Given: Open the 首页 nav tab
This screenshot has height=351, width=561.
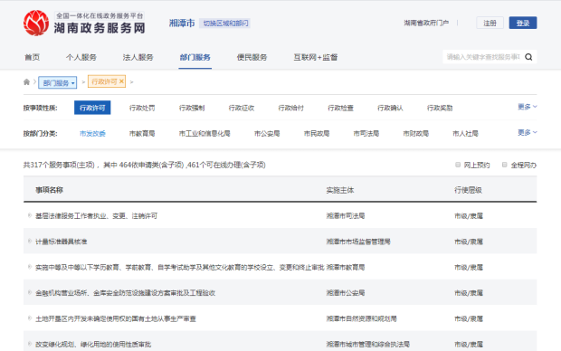Looking at the screenshot, I should [x=33, y=57].
